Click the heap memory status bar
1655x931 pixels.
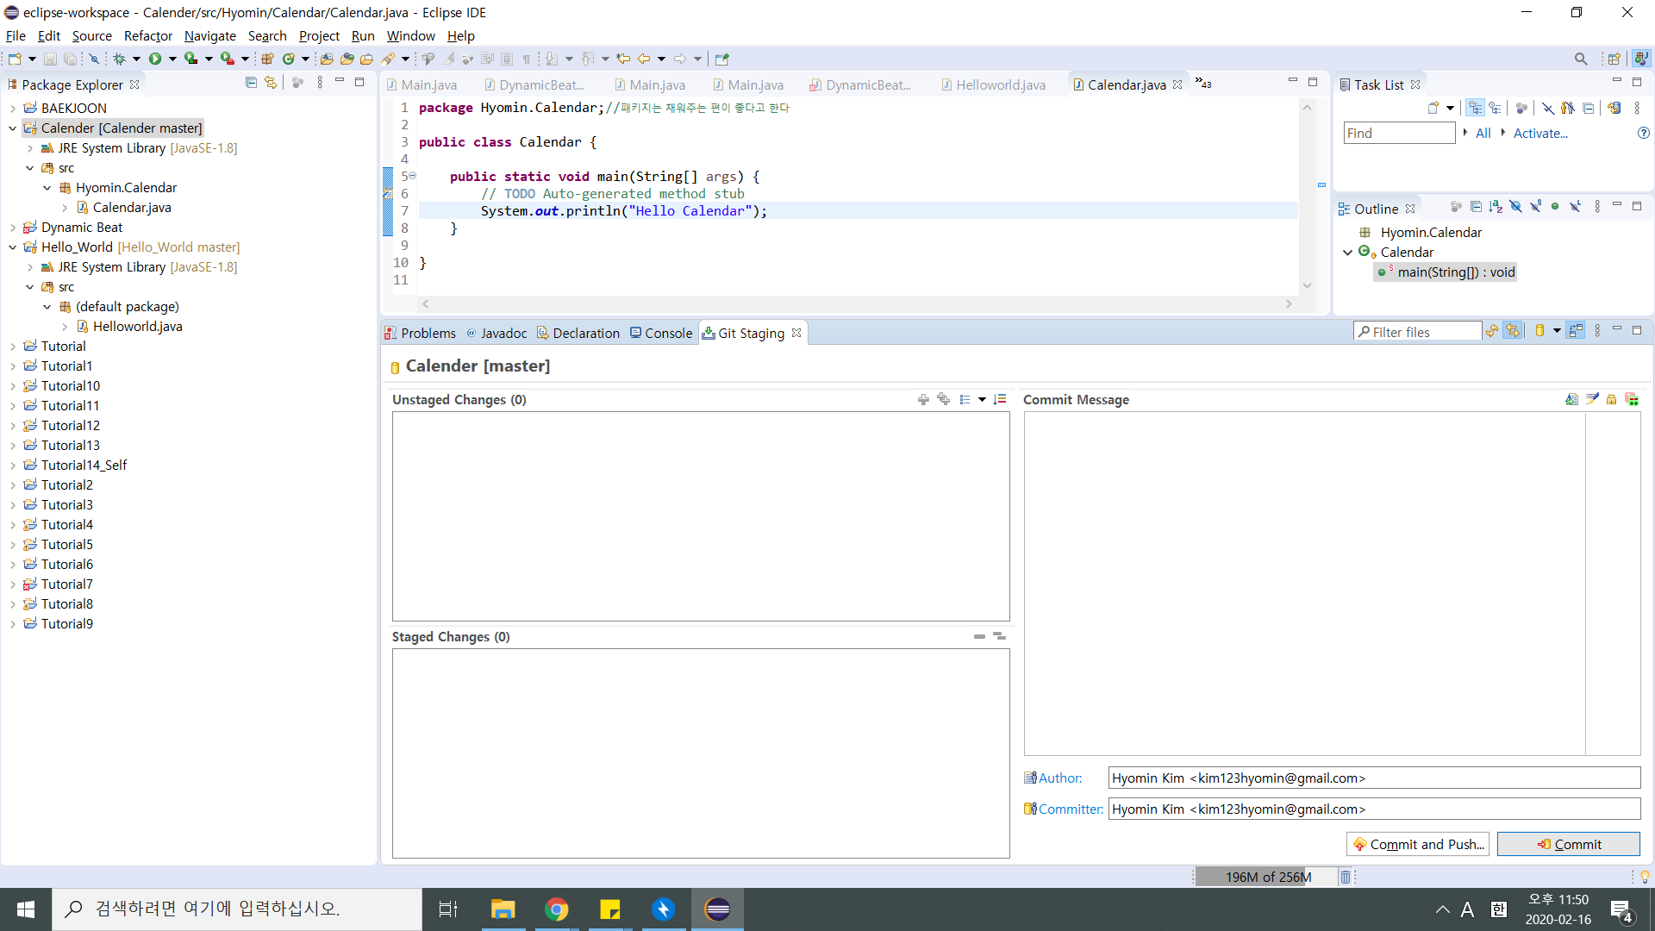click(x=1267, y=877)
